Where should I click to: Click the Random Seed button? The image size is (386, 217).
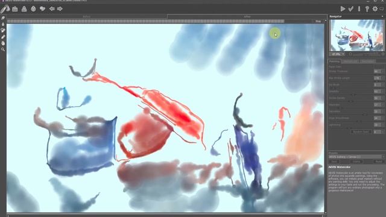pos(361,132)
